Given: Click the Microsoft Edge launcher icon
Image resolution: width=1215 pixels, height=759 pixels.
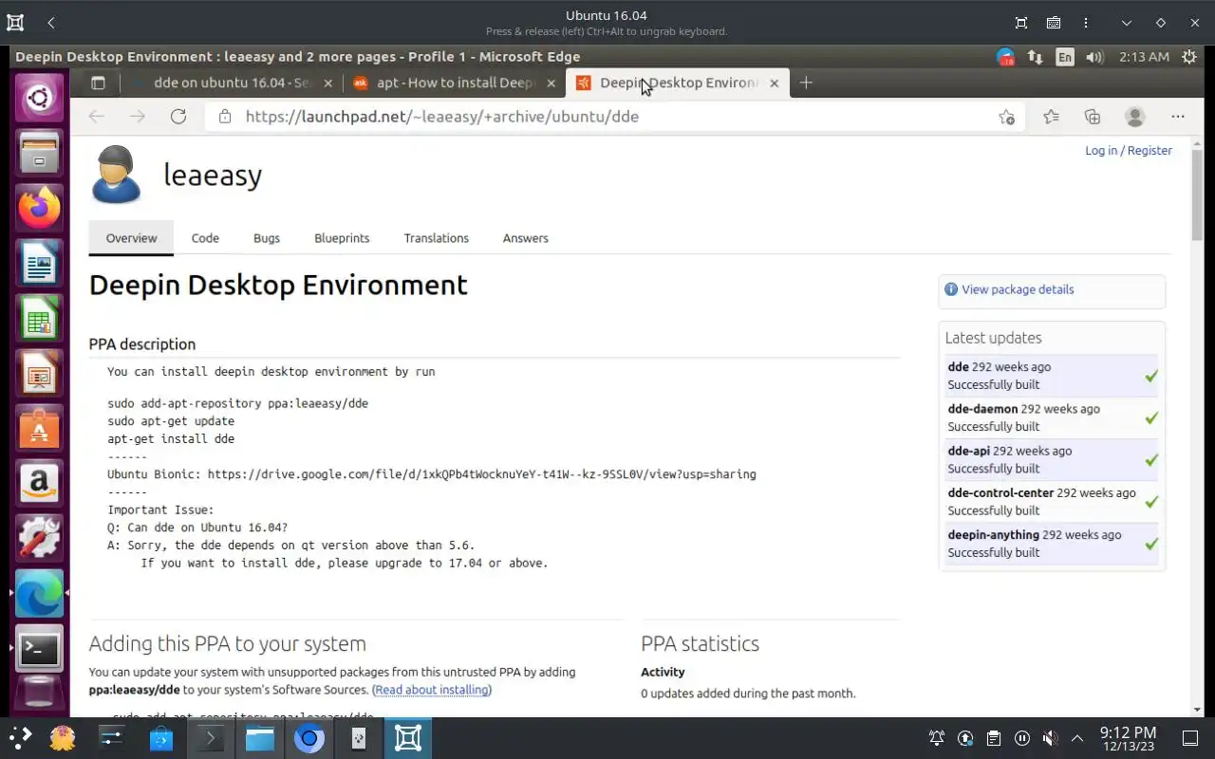Looking at the screenshot, I should click(x=39, y=593).
